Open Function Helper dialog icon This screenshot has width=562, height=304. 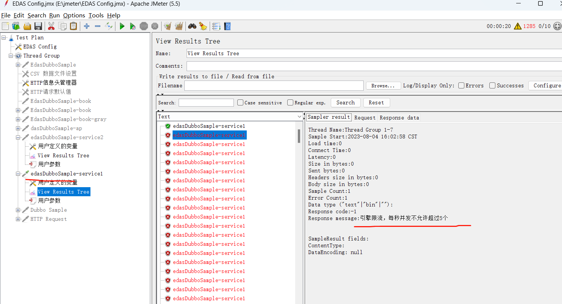click(216, 26)
